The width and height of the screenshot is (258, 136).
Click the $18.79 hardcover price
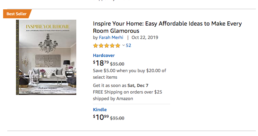click(x=101, y=63)
